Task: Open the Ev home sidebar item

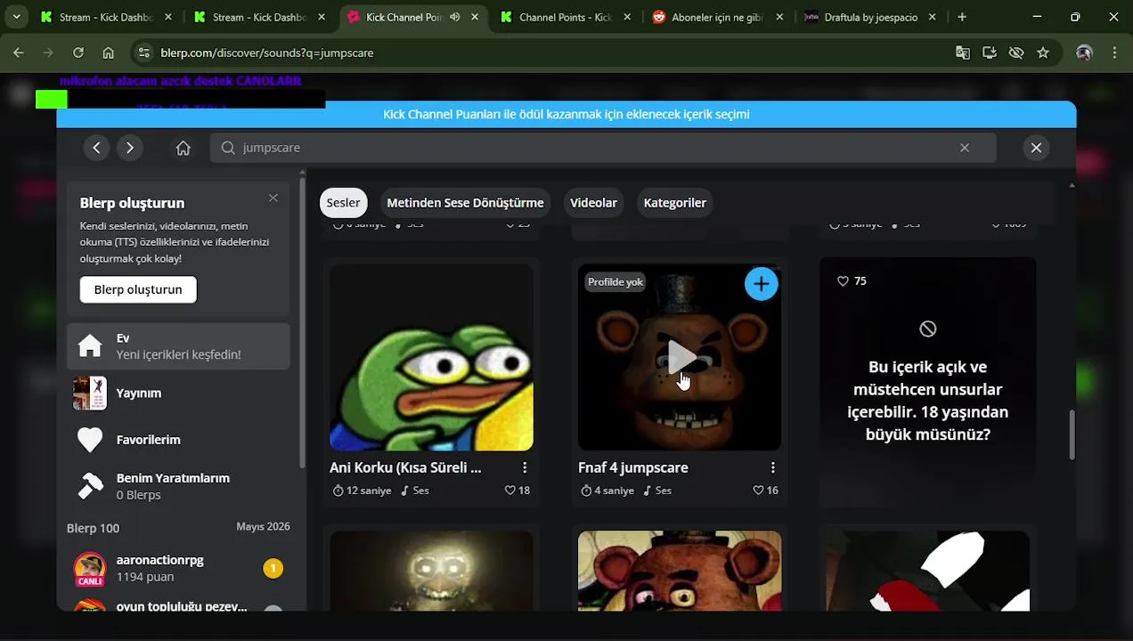Action: [178, 346]
